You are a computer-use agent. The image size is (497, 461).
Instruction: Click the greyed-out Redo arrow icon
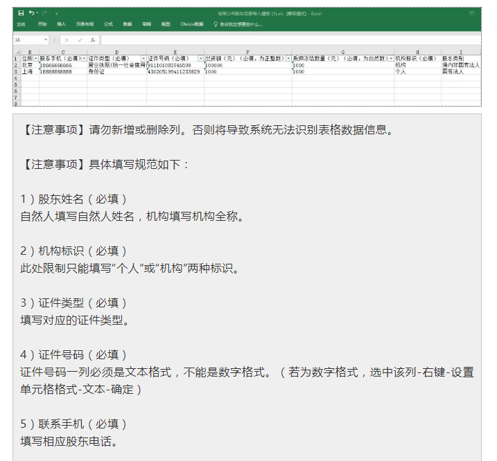[44, 13]
